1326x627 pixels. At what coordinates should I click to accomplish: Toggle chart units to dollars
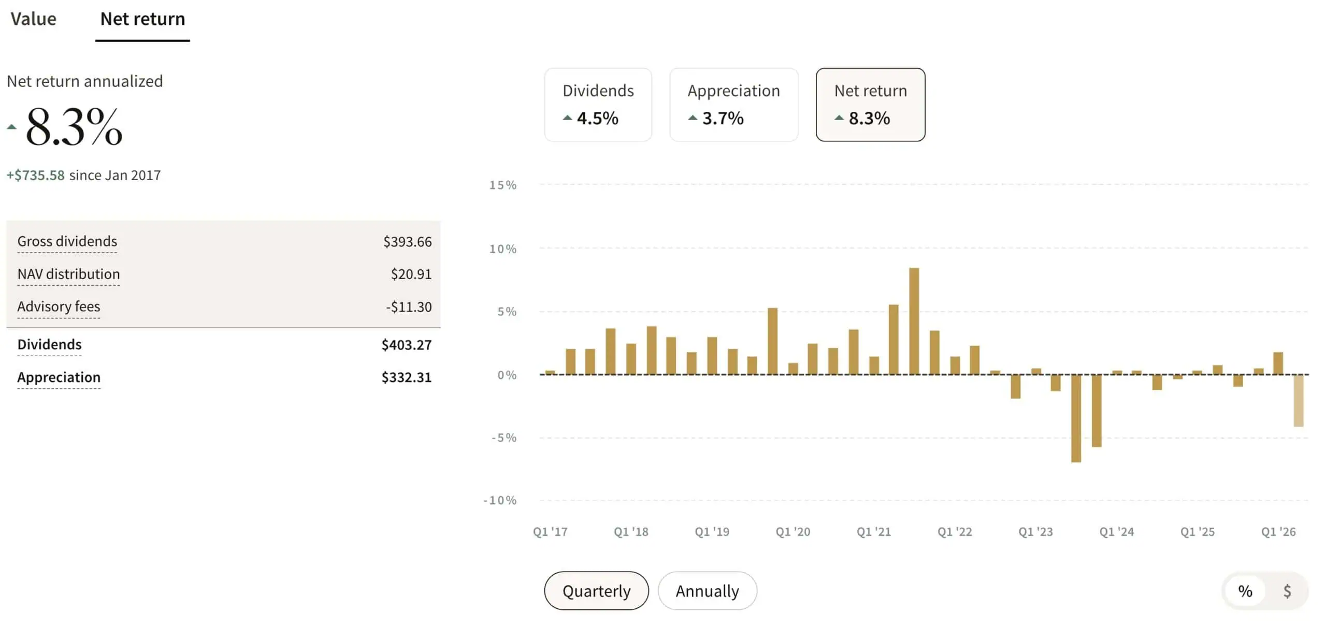coord(1287,591)
